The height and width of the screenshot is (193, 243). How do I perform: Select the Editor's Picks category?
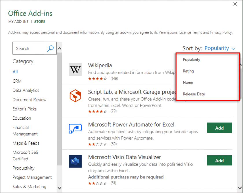point(25,109)
